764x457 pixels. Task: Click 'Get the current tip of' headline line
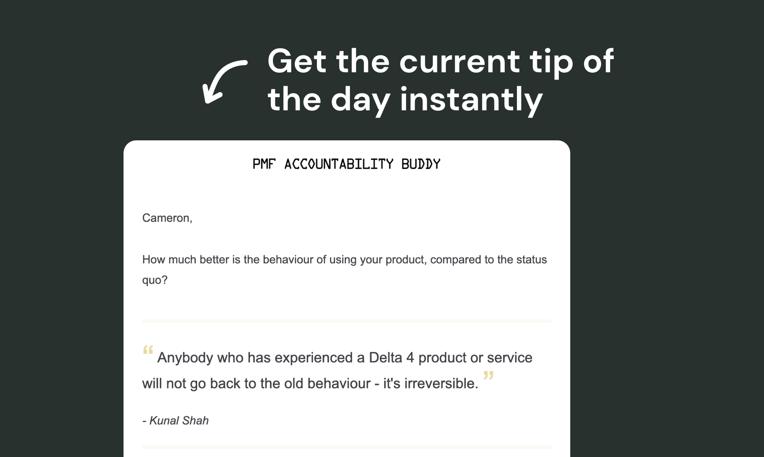(440, 62)
